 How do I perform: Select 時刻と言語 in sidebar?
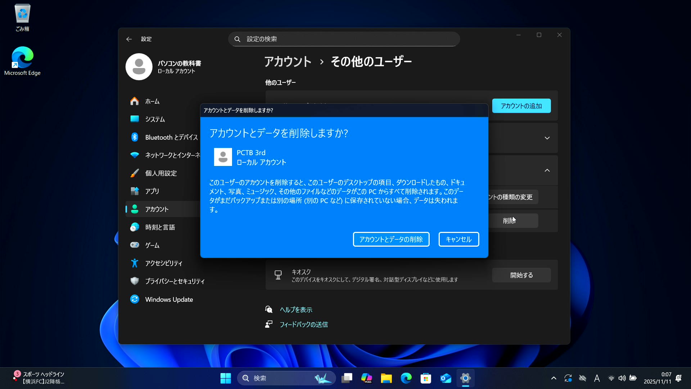160,227
